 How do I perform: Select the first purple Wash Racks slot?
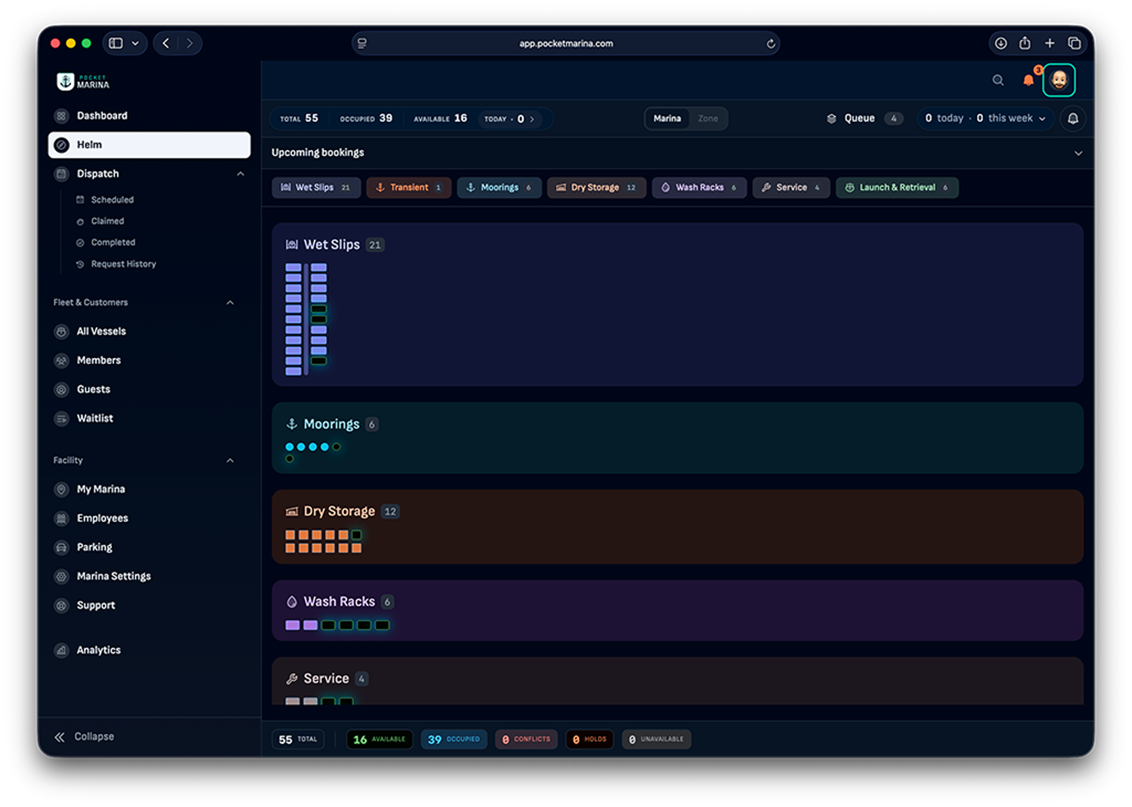(x=292, y=625)
